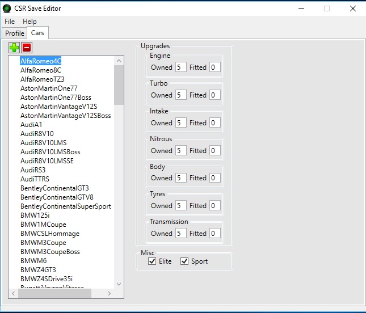Remove the car with the red minus icon
The width and height of the screenshot is (366, 313).
pos(27,48)
